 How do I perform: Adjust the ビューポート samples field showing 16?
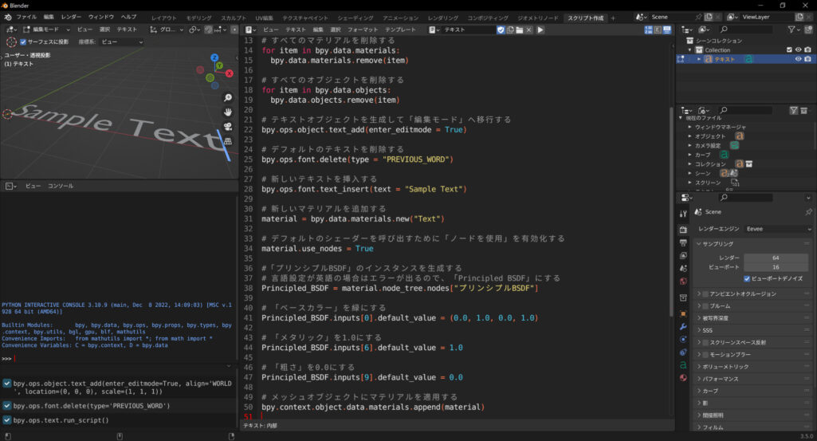pyautogui.click(x=776, y=267)
